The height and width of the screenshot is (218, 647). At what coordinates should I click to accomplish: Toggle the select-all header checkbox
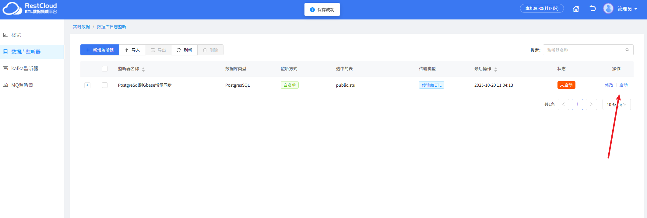(105, 69)
